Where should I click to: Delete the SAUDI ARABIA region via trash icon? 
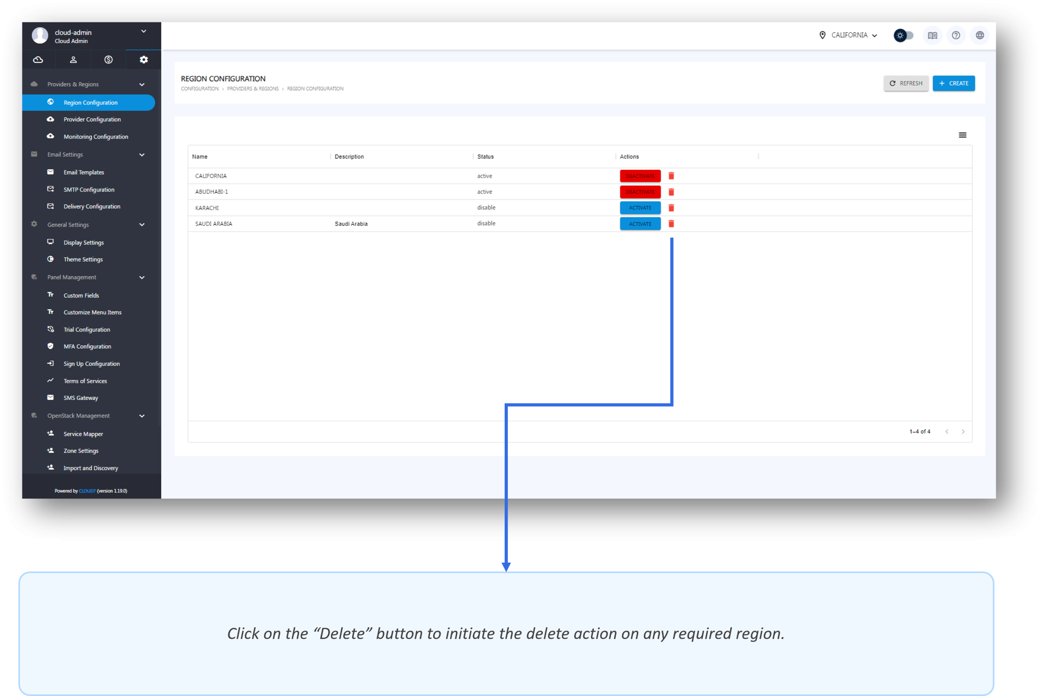click(671, 224)
